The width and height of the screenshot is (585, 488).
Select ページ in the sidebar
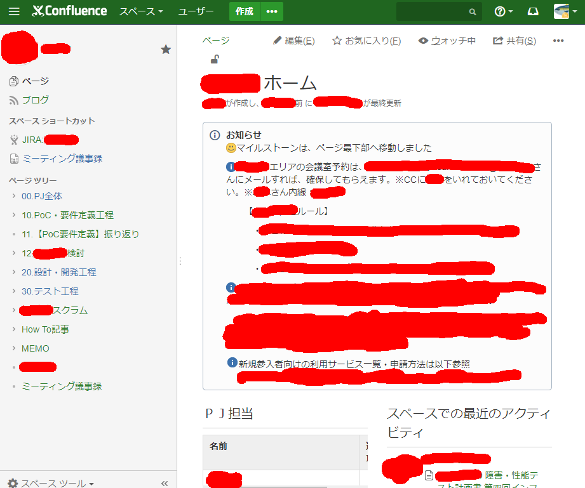click(x=34, y=81)
